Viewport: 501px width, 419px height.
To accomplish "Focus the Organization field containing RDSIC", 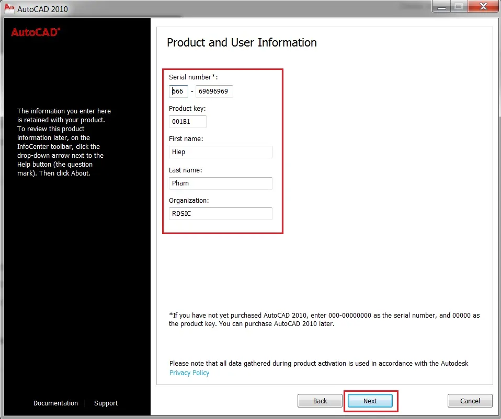I will point(220,214).
